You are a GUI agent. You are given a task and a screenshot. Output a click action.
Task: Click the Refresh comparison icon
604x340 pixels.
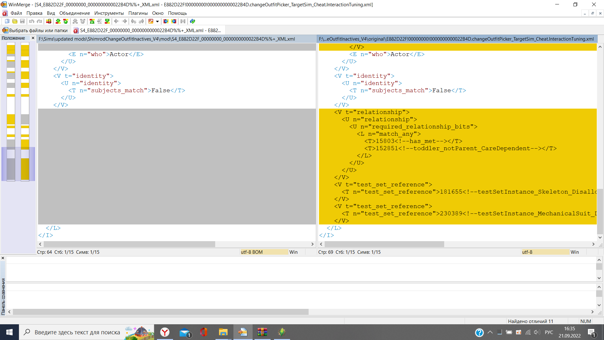point(193,21)
